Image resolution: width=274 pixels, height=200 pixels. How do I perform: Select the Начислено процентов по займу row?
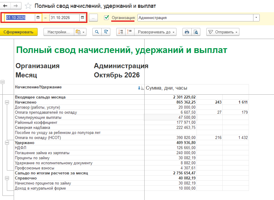click(x=131, y=183)
